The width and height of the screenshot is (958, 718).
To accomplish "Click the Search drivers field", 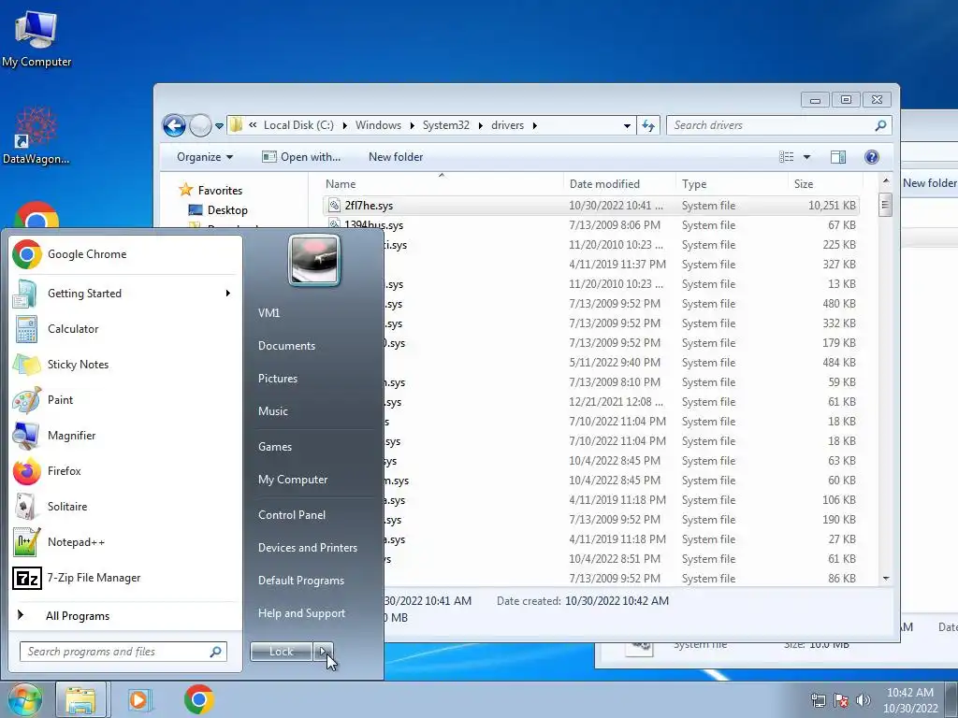I will pyautogui.click(x=779, y=125).
